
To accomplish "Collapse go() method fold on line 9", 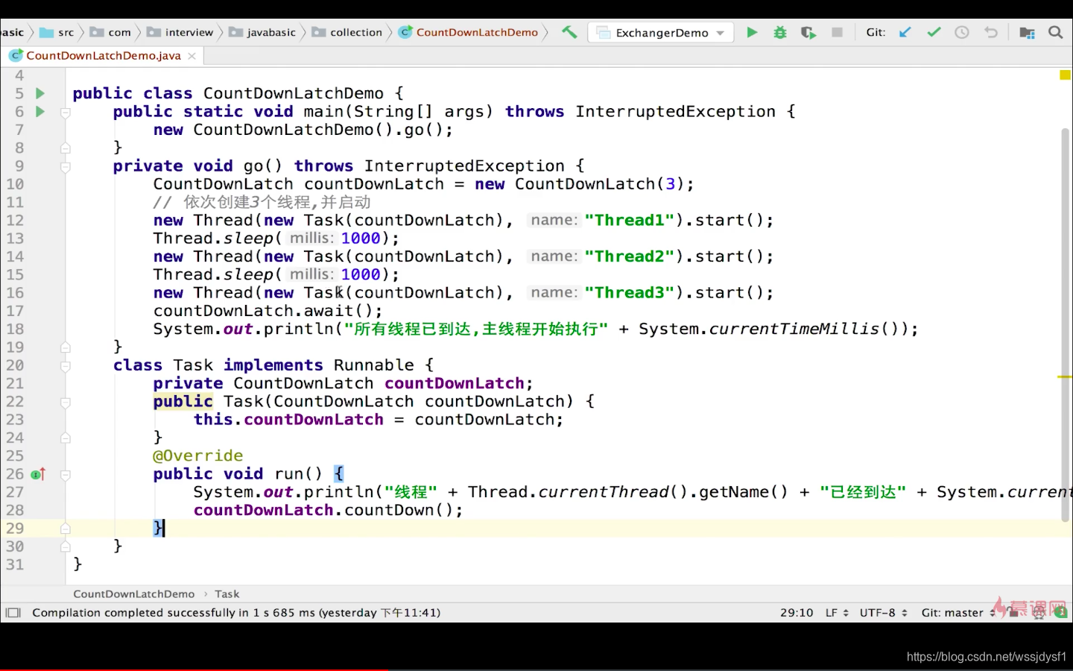I will pos(66,167).
